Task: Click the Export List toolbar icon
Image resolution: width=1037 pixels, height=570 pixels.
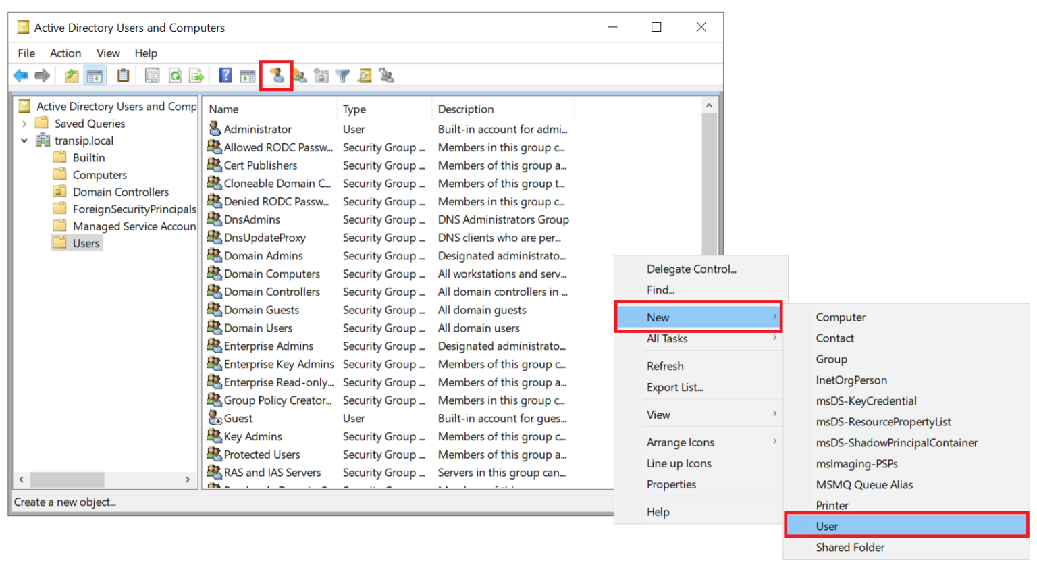Action: 196,75
